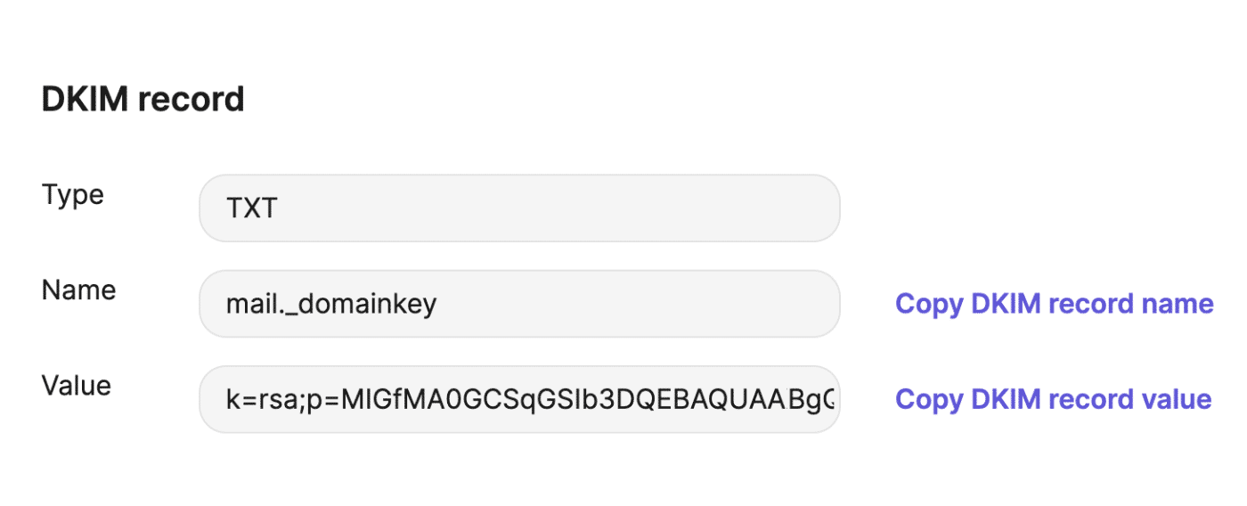Click the Name label
The width and height of the screenshot is (1247, 506).
pyautogui.click(x=78, y=290)
